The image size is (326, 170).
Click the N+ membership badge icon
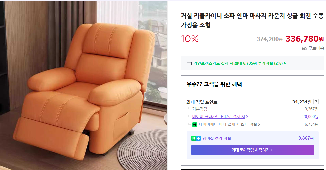[x=196, y=139]
